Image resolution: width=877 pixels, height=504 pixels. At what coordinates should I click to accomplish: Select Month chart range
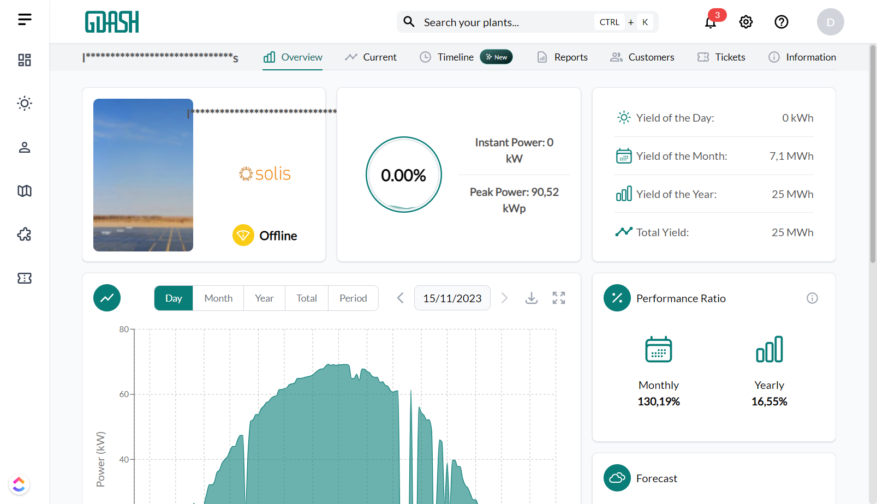point(218,298)
